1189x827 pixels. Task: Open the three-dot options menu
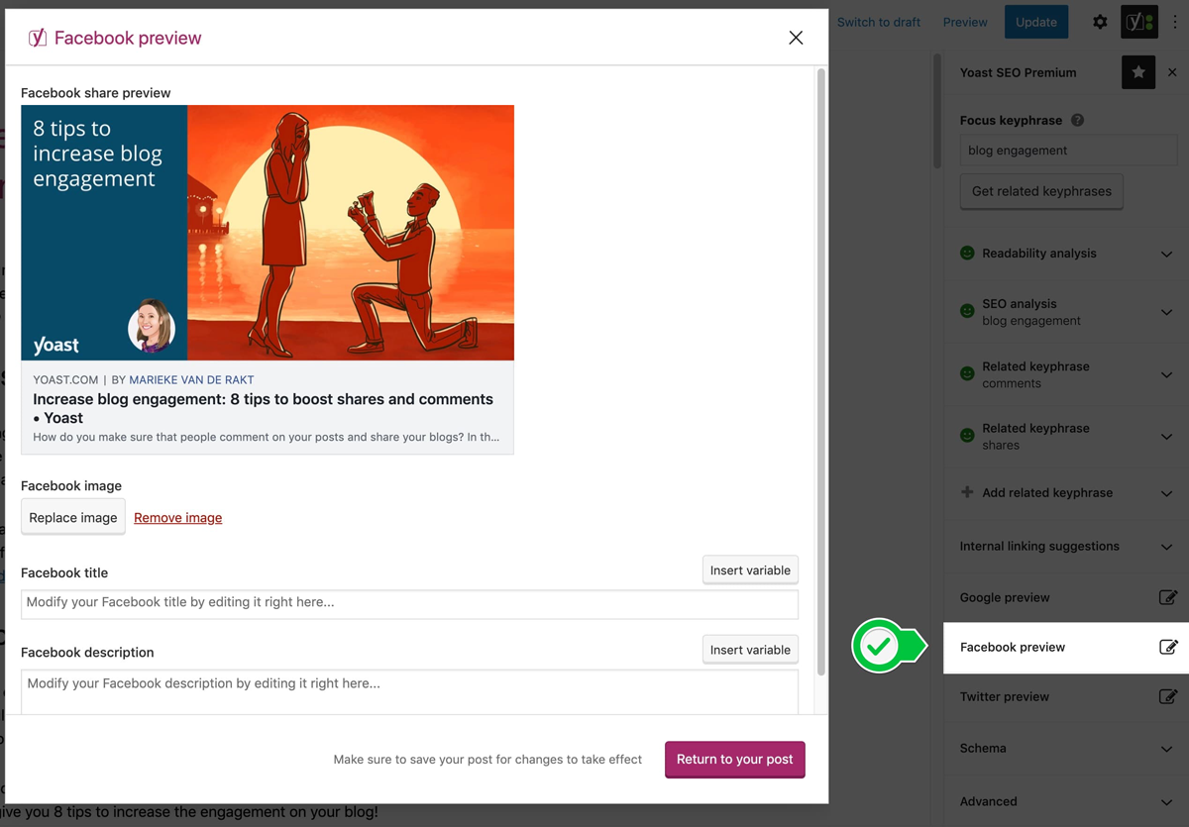pyautogui.click(x=1176, y=21)
